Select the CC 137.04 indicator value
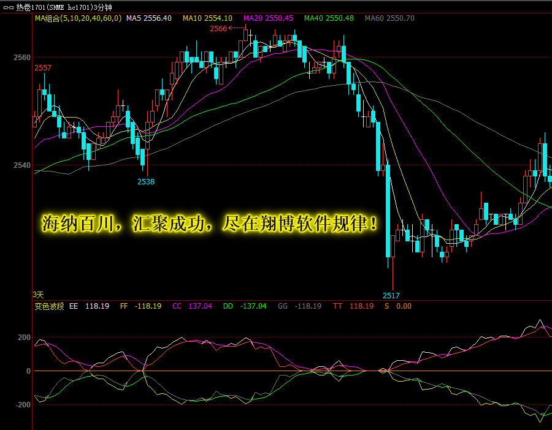The width and height of the screenshot is (552, 430). (192, 306)
